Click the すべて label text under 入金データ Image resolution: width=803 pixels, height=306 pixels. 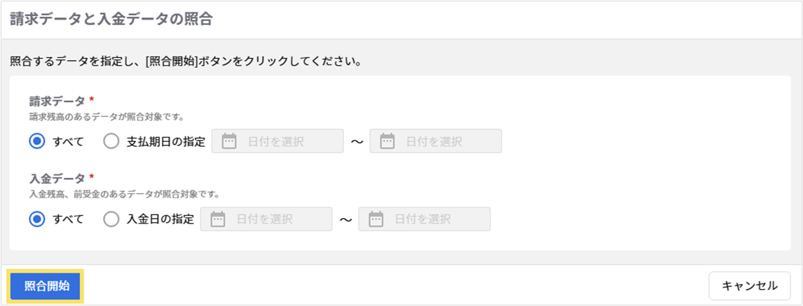(68, 219)
